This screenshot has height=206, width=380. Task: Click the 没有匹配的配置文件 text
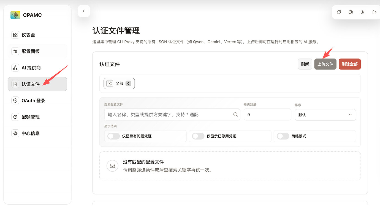143,162
